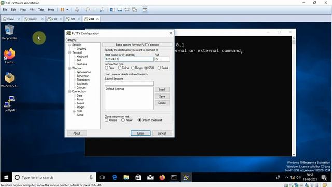Send Ctrl+Alt+Del using the VMware toolbar icon
332x187 pixels.
pos(77,10)
